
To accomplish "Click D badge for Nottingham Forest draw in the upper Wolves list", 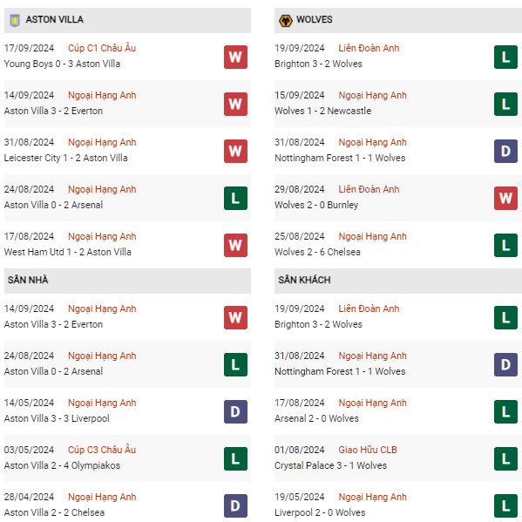I will (x=505, y=151).
